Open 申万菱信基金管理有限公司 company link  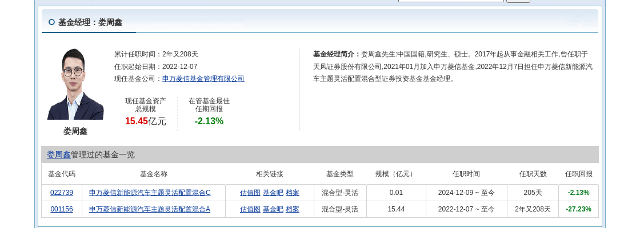tap(203, 79)
